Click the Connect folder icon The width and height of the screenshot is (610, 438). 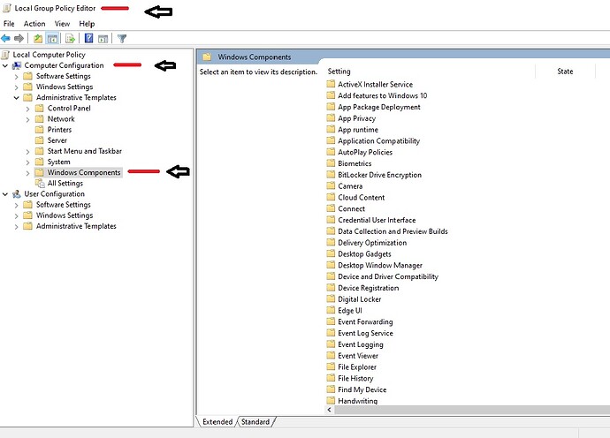331,208
